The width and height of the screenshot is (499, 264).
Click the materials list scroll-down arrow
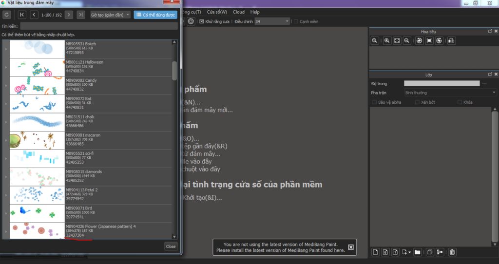pyautogui.click(x=174, y=236)
